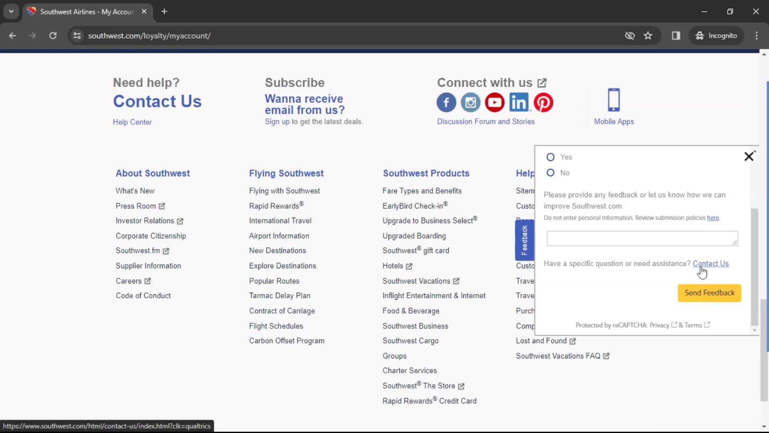This screenshot has height=433, width=769.
Task: Open Discussion Forum and Stories link
Action: [x=486, y=121]
